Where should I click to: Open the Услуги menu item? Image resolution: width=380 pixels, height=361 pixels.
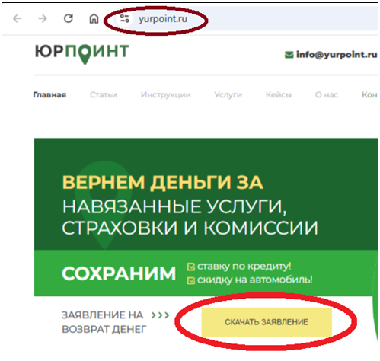(228, 95)
